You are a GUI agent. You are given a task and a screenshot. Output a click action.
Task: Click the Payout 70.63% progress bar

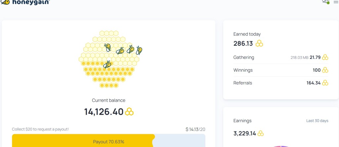tap(108, 140)
